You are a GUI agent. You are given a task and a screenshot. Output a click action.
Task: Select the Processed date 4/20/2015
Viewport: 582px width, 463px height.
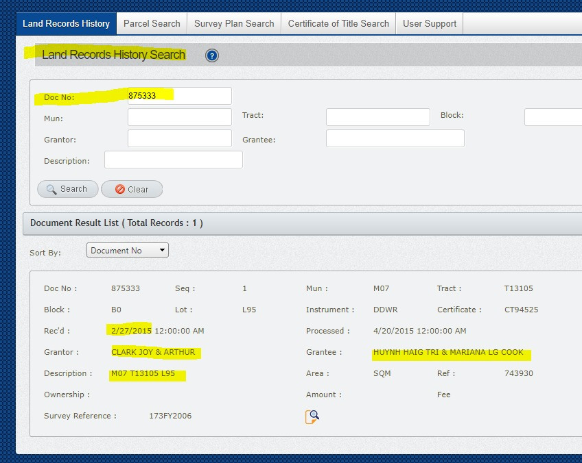[x=393, y=331]
